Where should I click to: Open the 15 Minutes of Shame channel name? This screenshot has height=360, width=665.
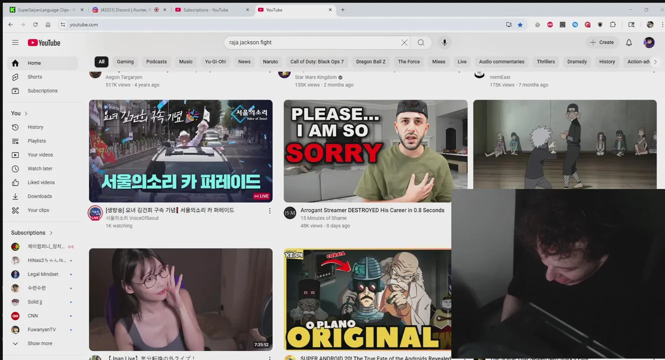(323, 218)
